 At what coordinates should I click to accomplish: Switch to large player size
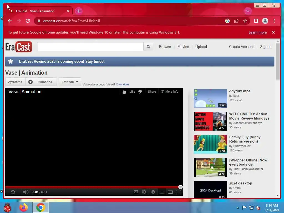[170, 192]
